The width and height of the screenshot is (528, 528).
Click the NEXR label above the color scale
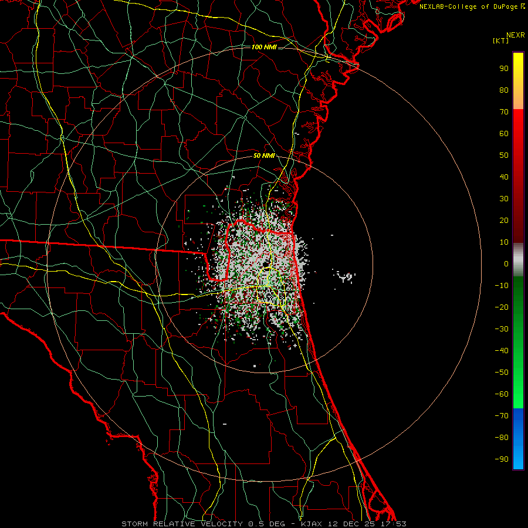click(516, 35)
